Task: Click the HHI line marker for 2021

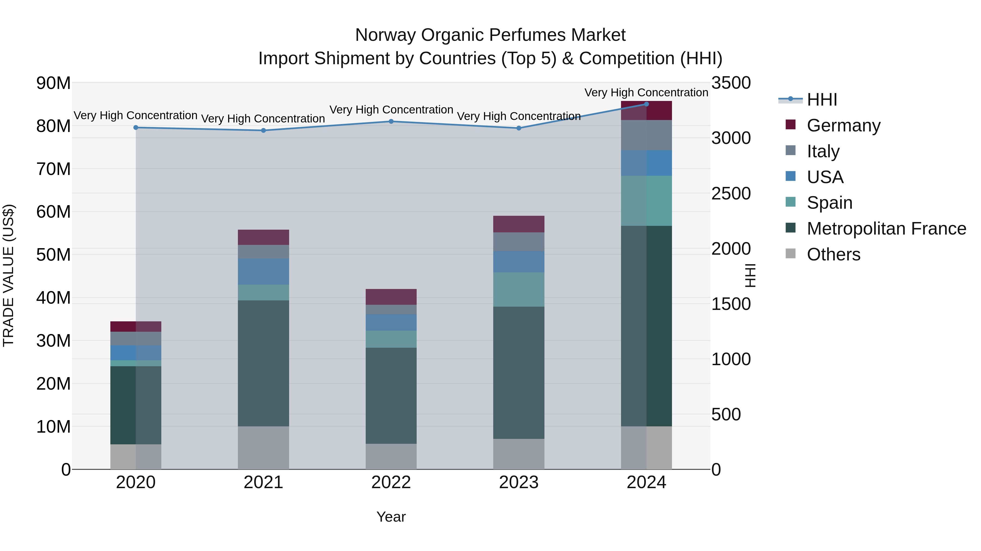Action: click(264, 130)
